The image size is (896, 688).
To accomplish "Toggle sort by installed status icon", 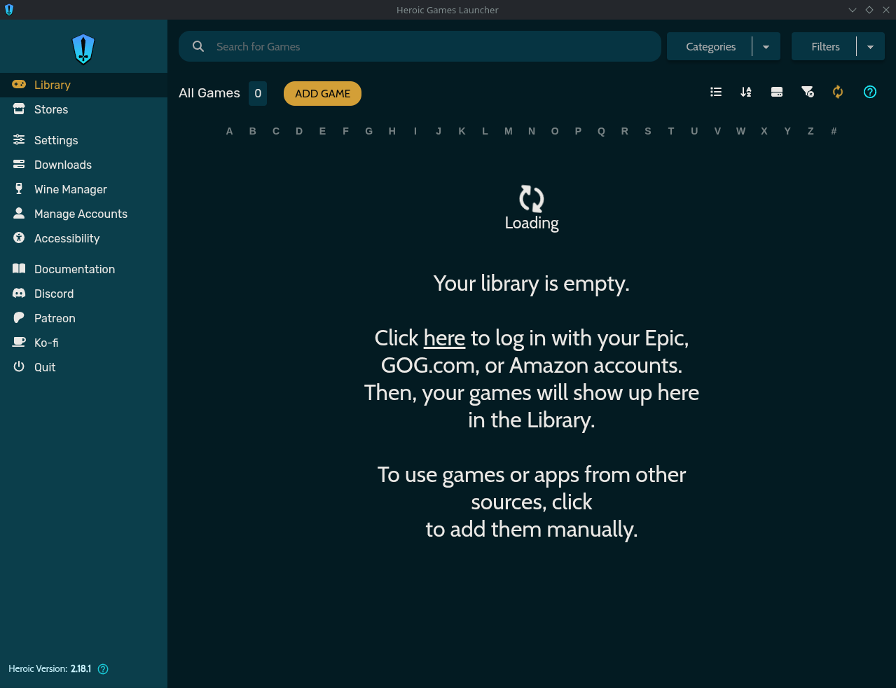I will 777,92.
